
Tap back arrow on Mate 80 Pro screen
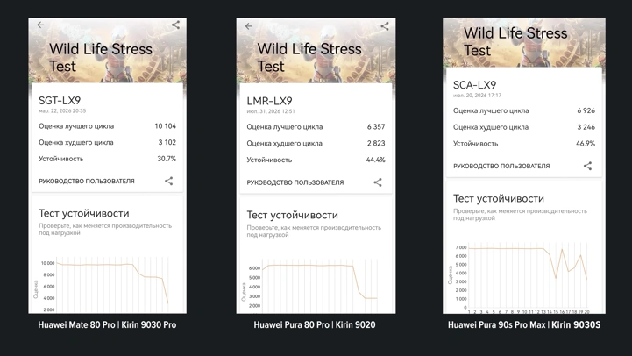coord(40,25)
